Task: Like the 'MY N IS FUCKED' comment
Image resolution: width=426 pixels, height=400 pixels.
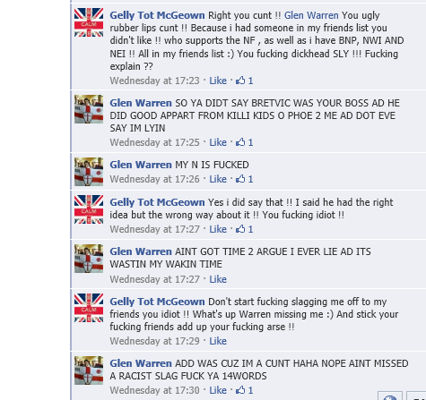Action: 218,179
